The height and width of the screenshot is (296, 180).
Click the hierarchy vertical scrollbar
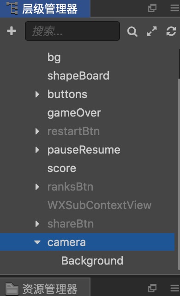click(x=179, y=174)
